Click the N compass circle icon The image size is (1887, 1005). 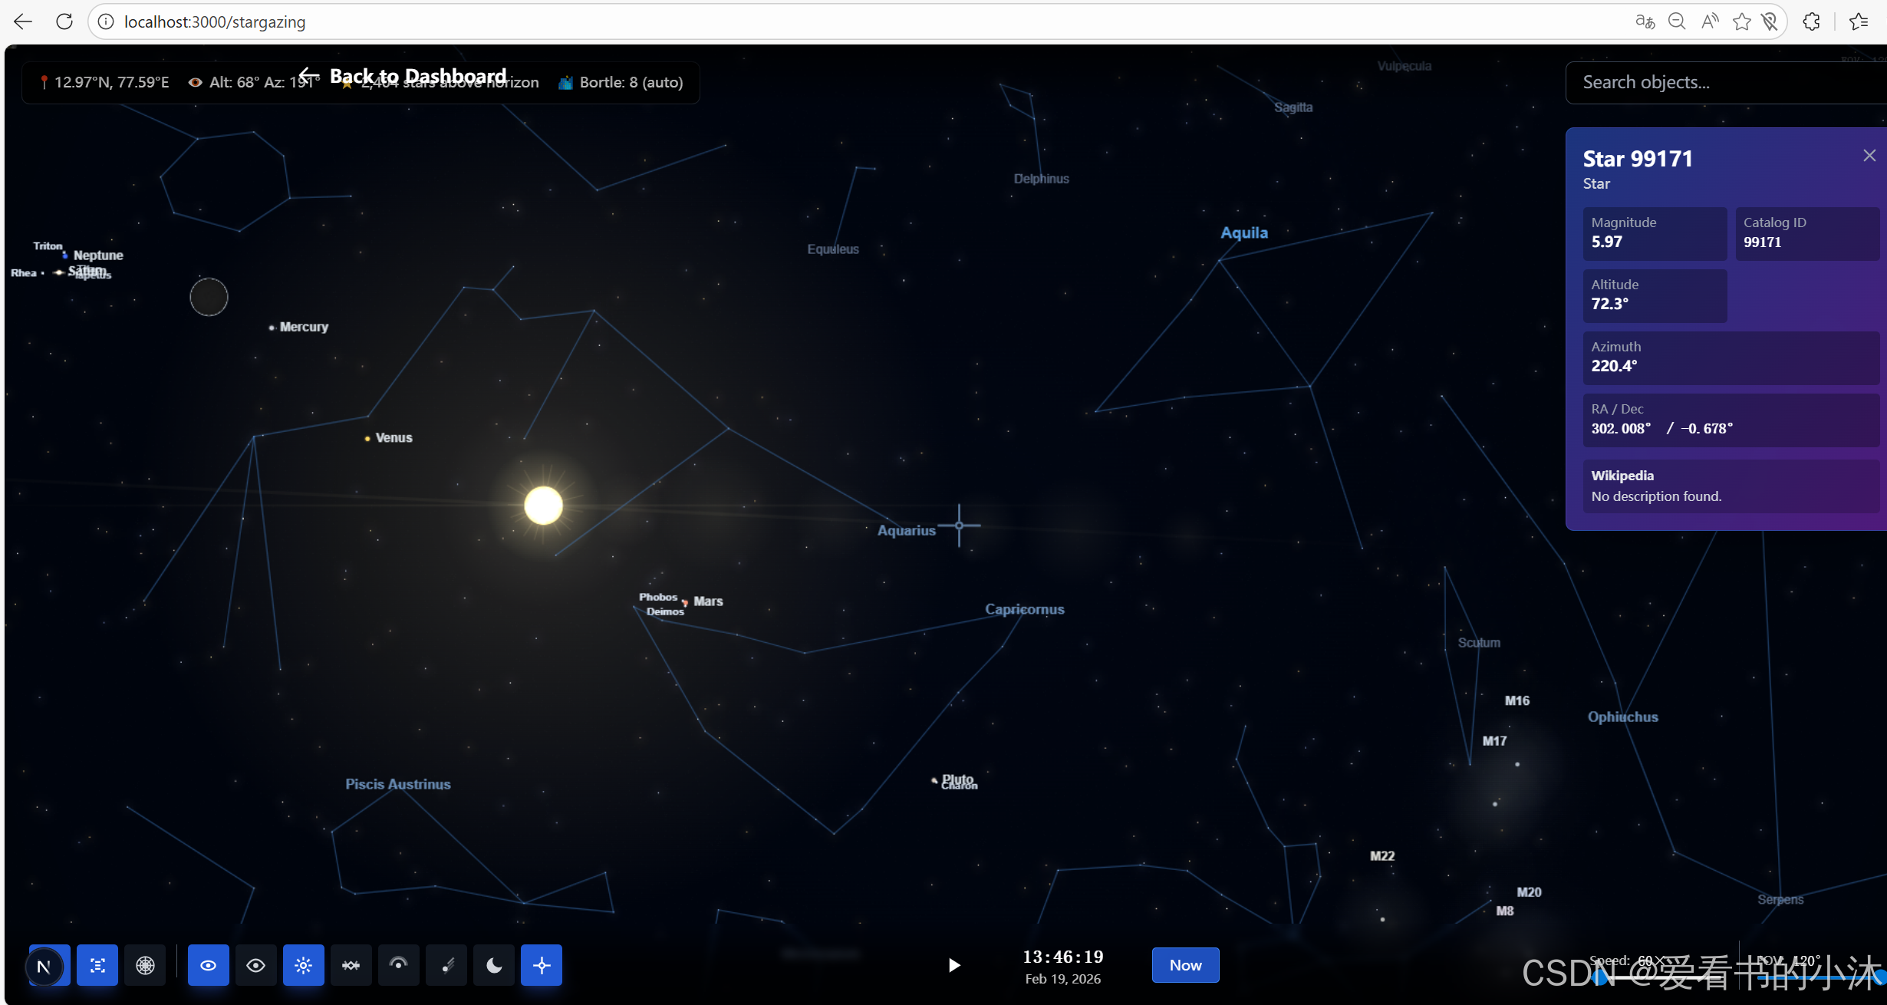[44, 967]
